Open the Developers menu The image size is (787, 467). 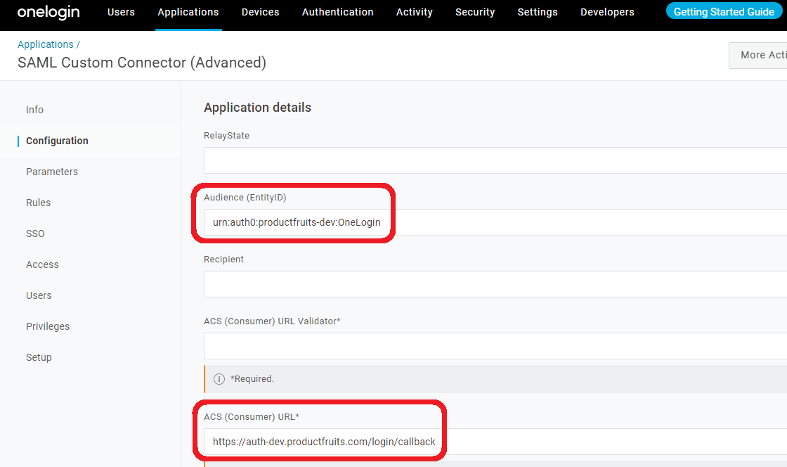point(607,12)
